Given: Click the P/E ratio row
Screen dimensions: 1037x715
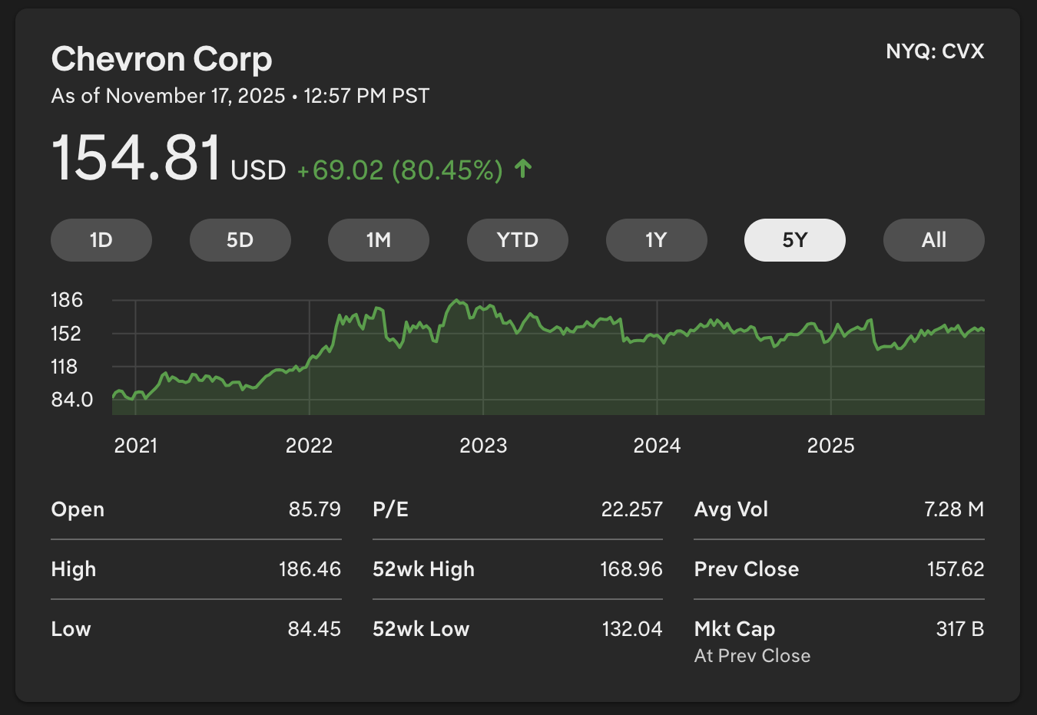Looking at the screenshot, I should [x=517, y=509].
